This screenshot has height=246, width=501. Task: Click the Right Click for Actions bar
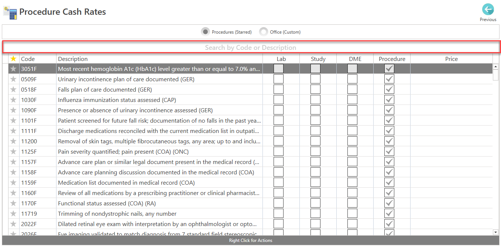tap(251, 240)
